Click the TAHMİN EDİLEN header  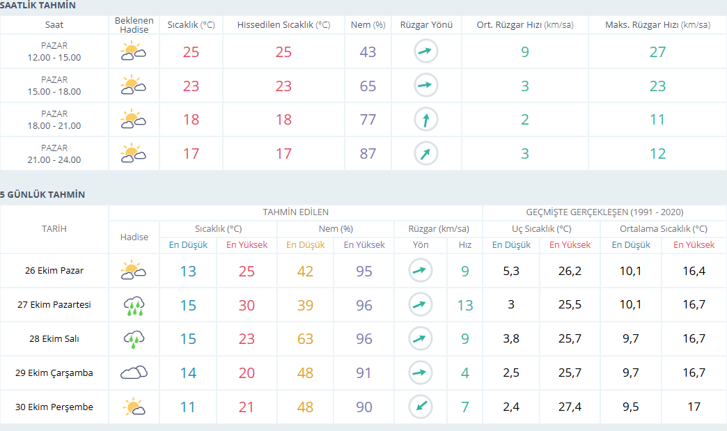tap(295, 212)
